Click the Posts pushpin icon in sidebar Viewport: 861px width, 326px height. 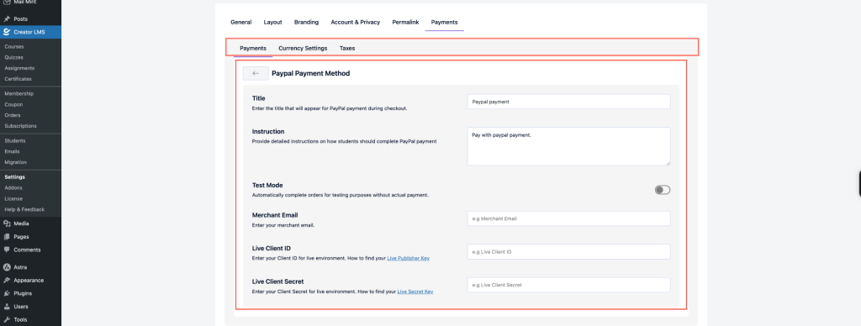click(7, 19)
